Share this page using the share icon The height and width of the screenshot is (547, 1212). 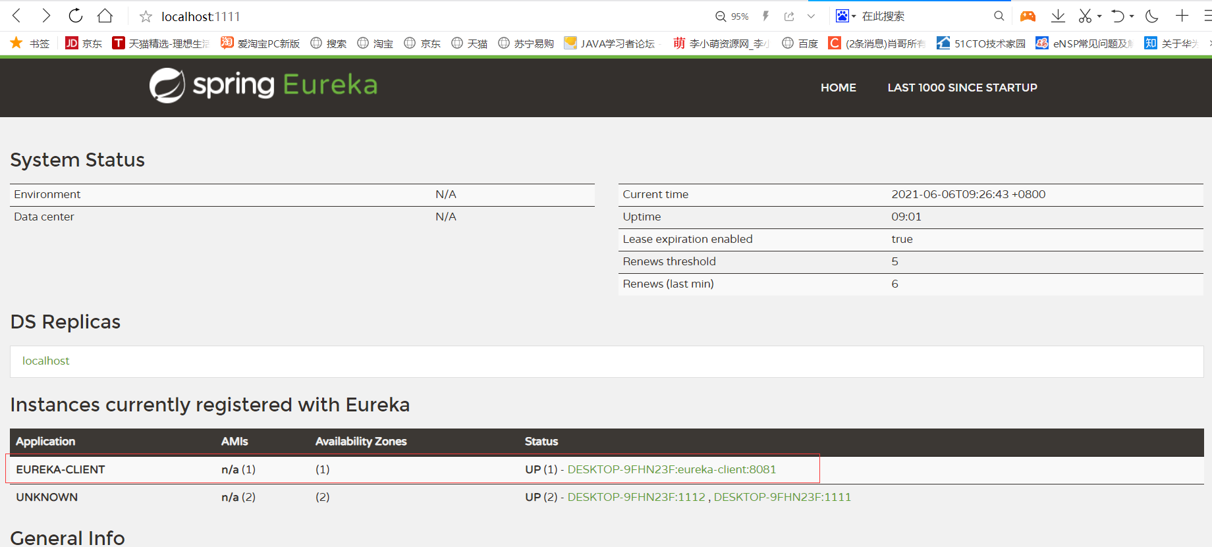[789, 16]
